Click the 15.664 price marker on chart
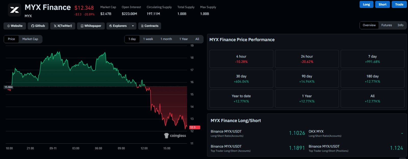This screenshot has height=159, width=408. (x=8, y=87)
